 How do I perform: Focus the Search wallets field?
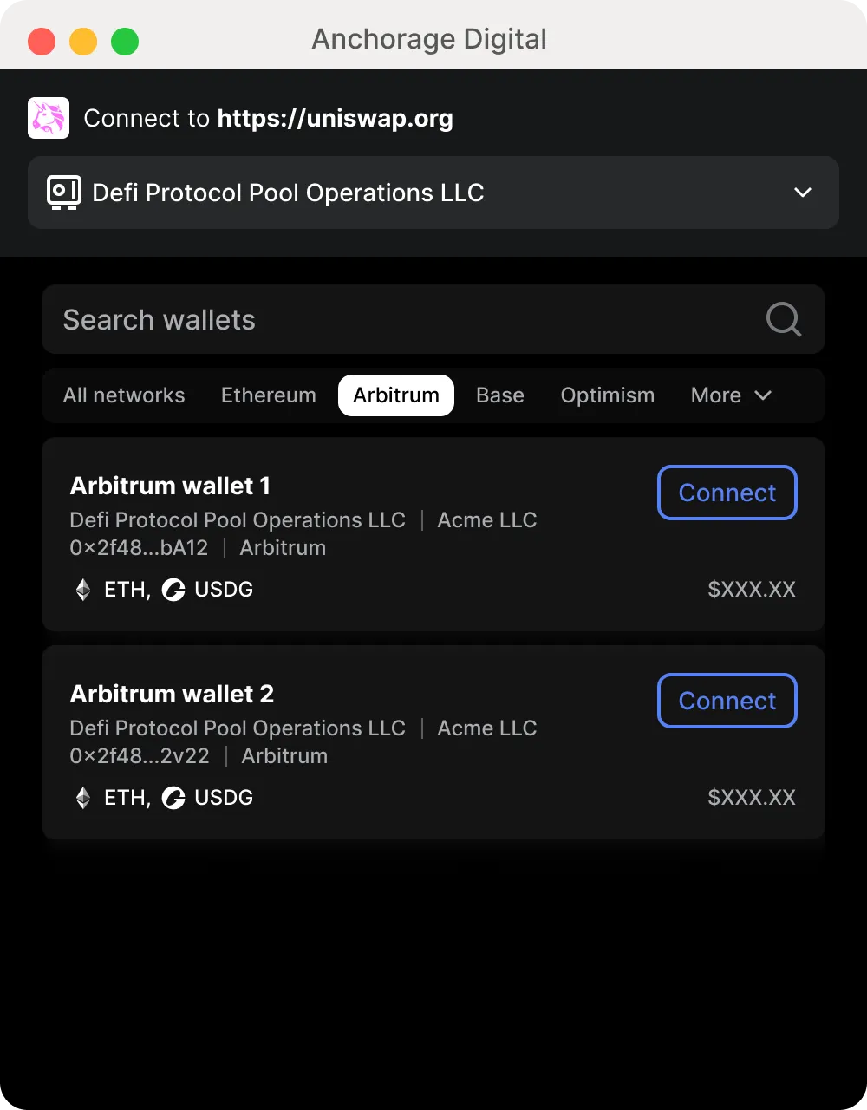[x=433, y=319]
